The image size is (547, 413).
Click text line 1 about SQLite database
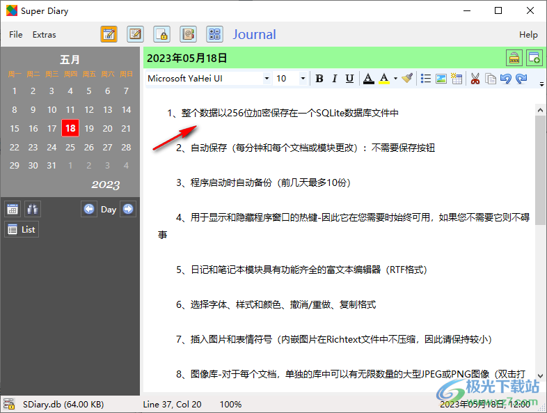coord(283,113)
